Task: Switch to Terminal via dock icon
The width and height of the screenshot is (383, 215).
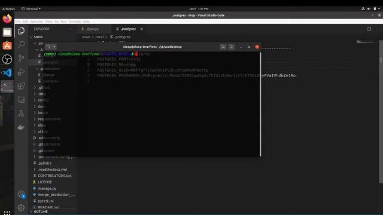Action: [x=7, y=86]
